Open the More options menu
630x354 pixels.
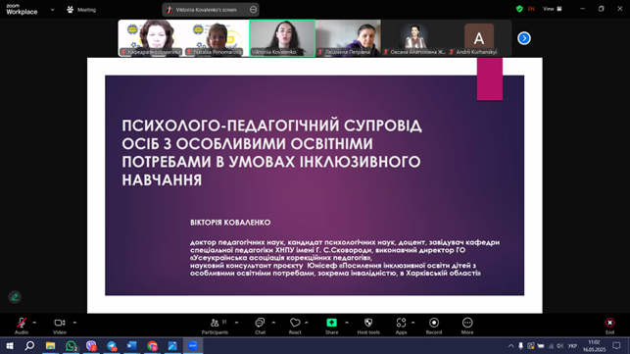[x=467, y=326]
